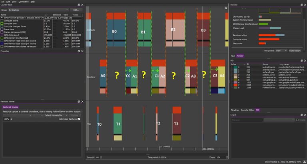Viewport: 307px width, 164px height.
Task: Select the B2 compute block in timeline
Action: pos(175,30)
